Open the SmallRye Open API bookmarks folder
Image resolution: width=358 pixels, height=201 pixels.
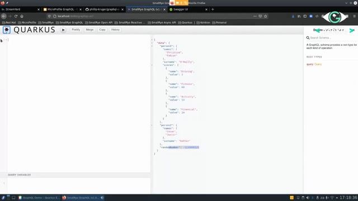pyautogui.click(x=98, y=22)
